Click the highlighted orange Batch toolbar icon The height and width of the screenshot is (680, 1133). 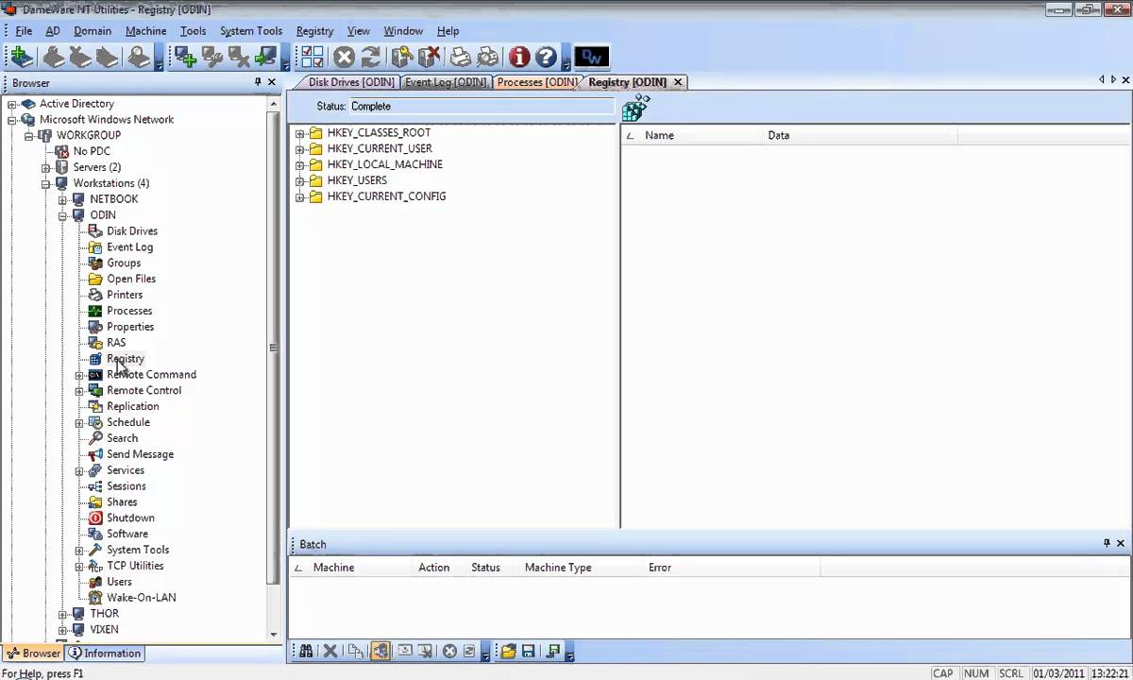[x=380, y=651]
